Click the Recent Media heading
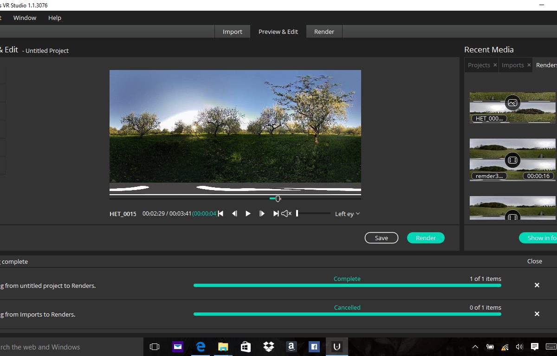557x356 pixels. click(x=489, y=50)
